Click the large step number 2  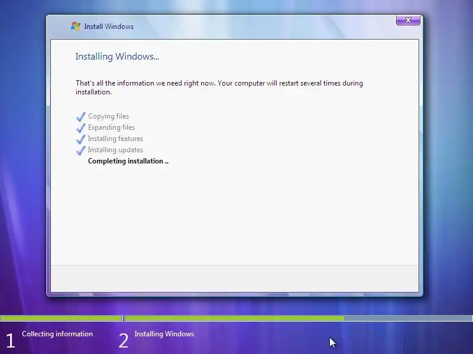click(124, 341)
